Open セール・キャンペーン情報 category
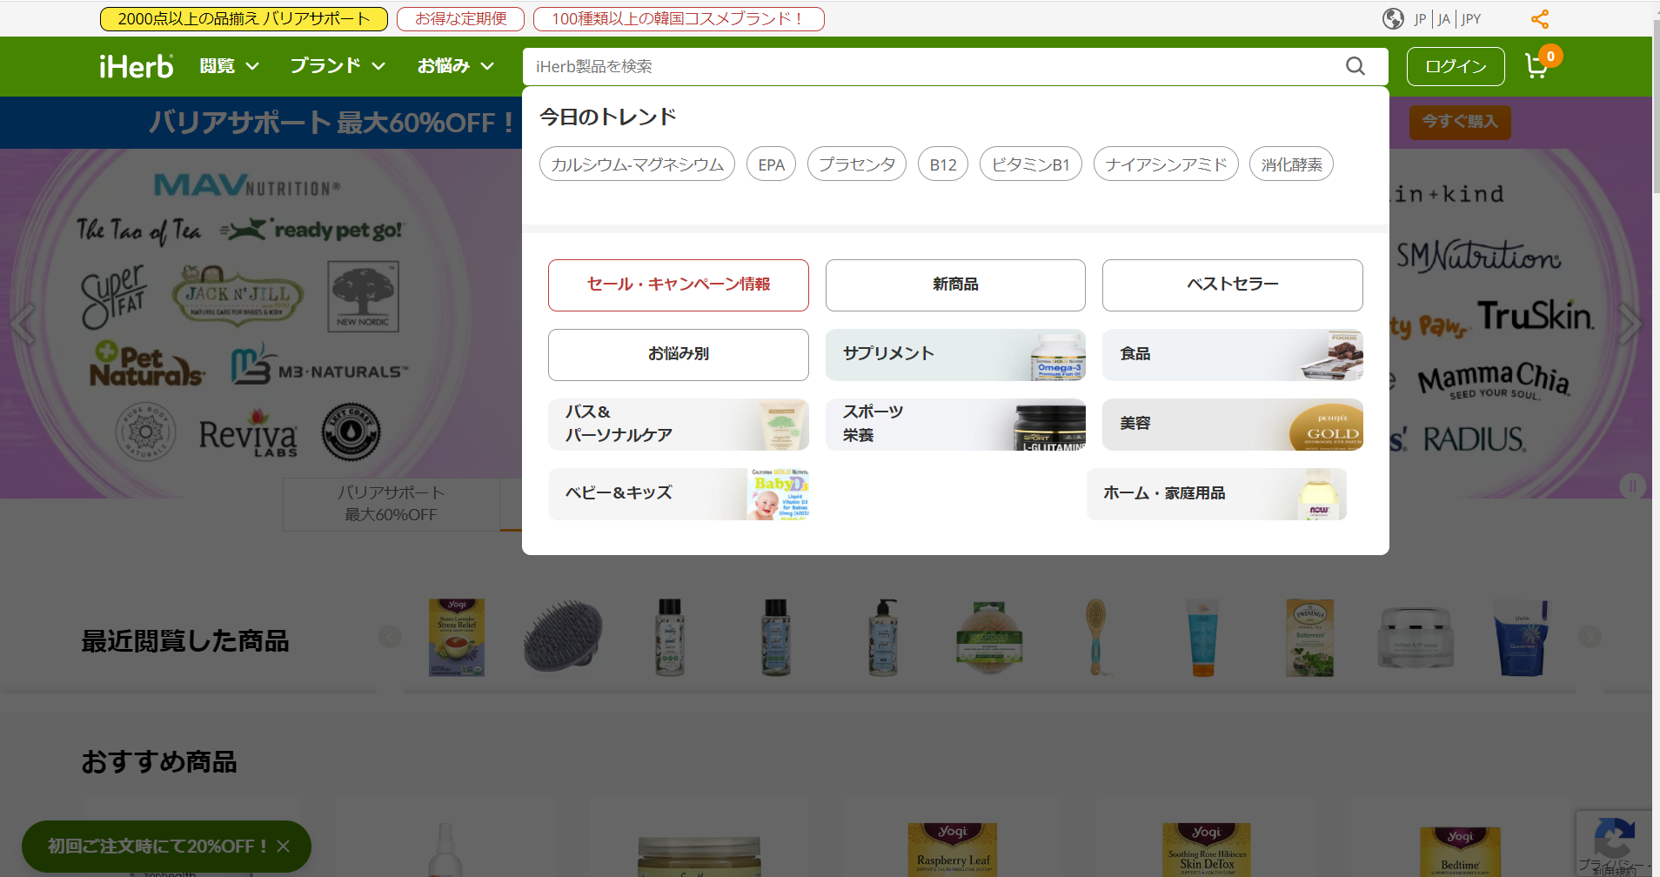1660x877 pixels. click(679, 285)
